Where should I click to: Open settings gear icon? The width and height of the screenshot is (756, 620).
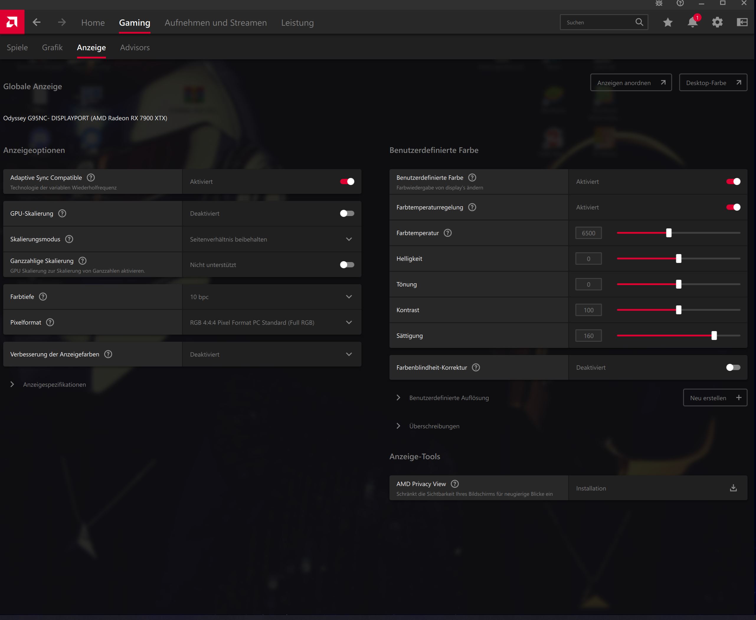717,22
